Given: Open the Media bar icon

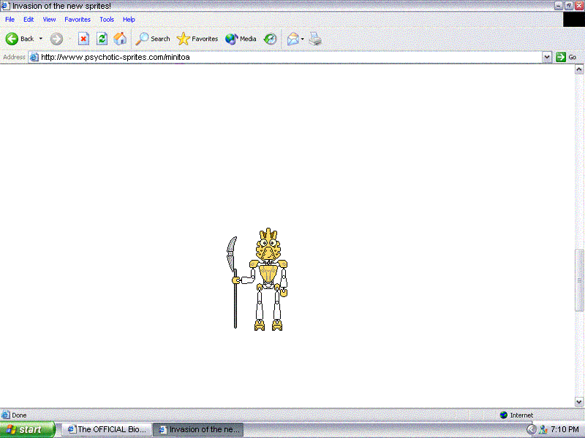Looking at the screenshot, I should click(x=239, y=39).
